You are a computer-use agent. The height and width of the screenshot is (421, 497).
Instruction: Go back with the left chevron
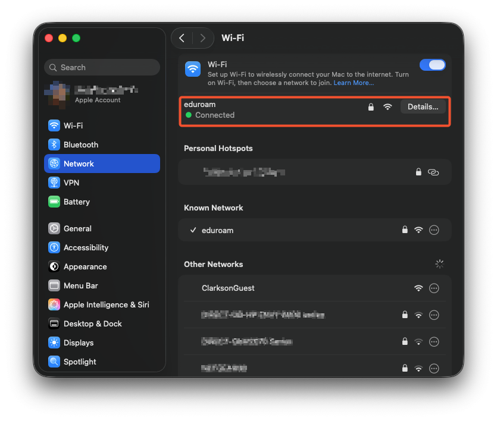(x=182, y=38)
